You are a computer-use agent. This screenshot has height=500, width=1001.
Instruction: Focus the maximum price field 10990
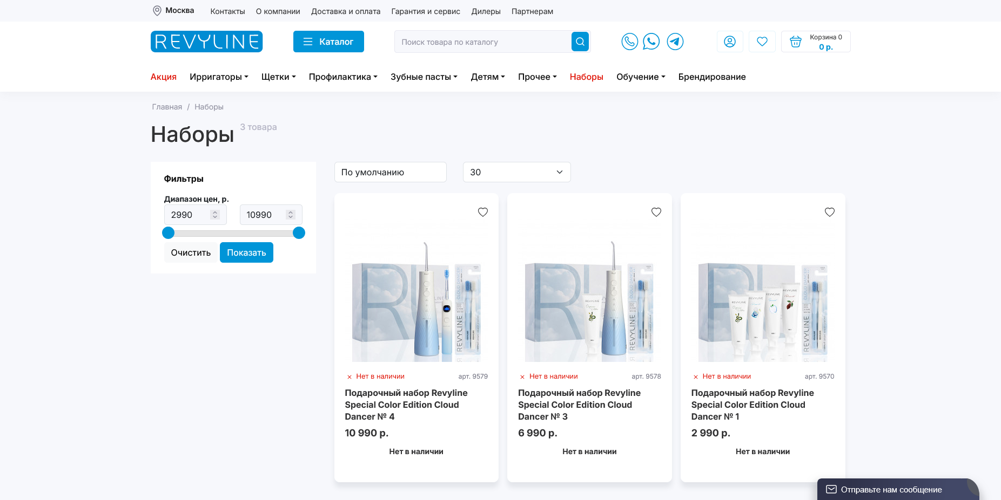click(x=271, y=215)
